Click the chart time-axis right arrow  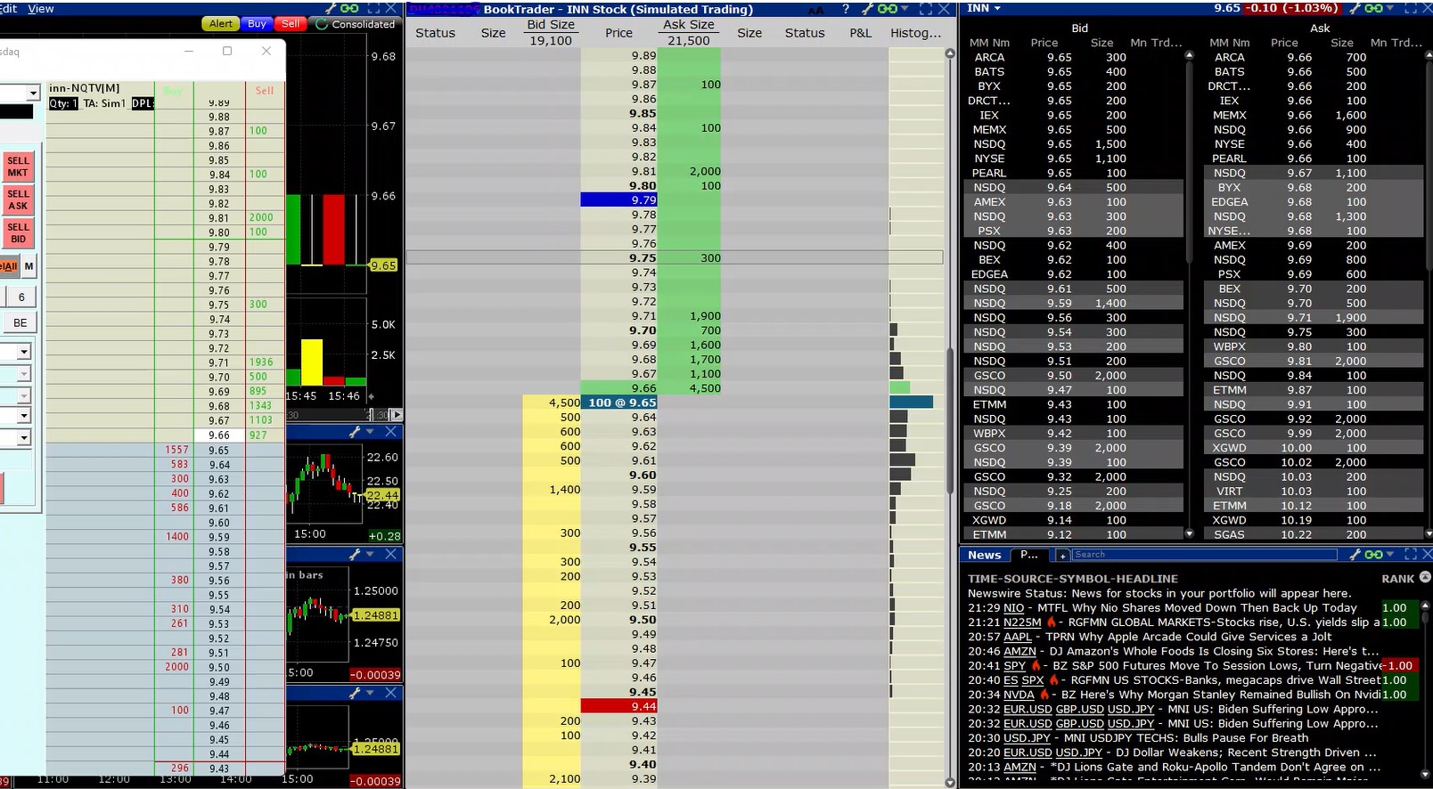(x=397, y=415)
